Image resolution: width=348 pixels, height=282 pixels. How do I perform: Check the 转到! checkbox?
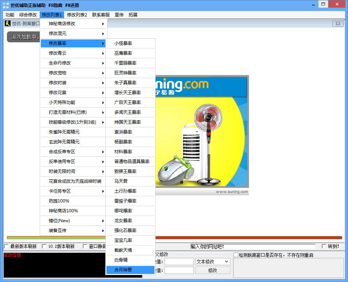coord(324,246)
